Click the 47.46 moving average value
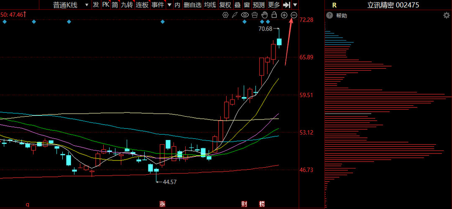This screenshot has height=209, width=452. click(x=16, y=14)
